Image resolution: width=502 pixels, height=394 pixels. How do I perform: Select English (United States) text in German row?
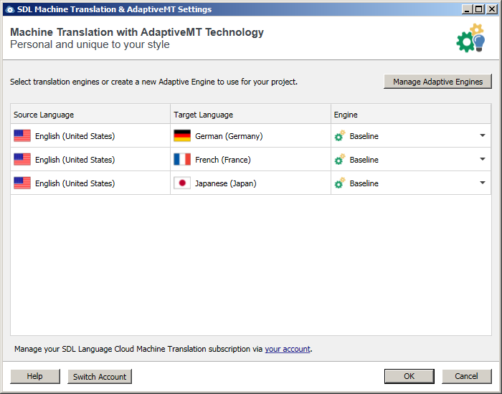tap(75, 136)
